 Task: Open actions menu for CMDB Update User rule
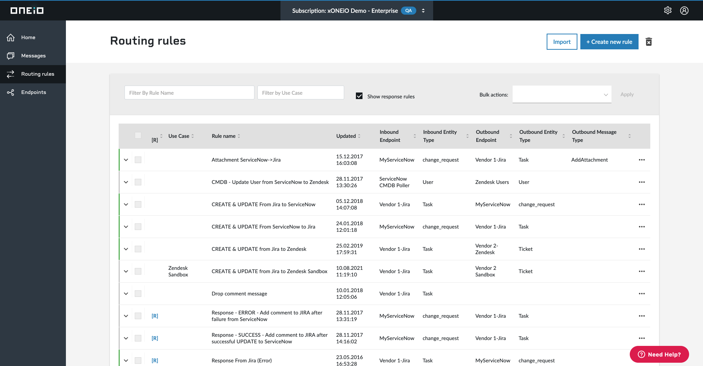[x=642, y=182]
